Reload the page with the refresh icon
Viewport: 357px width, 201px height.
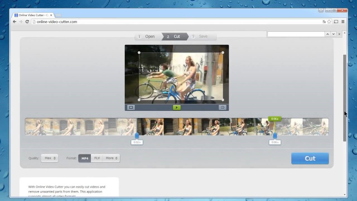pos(27,21)
